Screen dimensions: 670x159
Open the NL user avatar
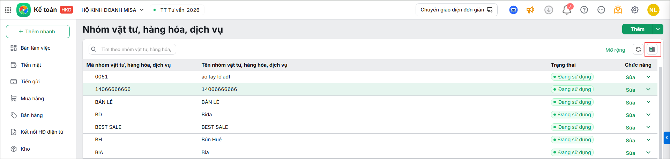[653, 10]
